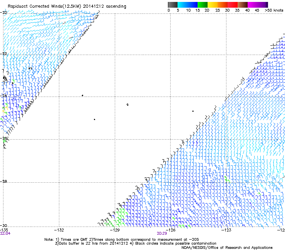285x250 pixels.
Task: Click the 'Data buffer is 22 hrs' note line
Action: (x=136, y=243)
